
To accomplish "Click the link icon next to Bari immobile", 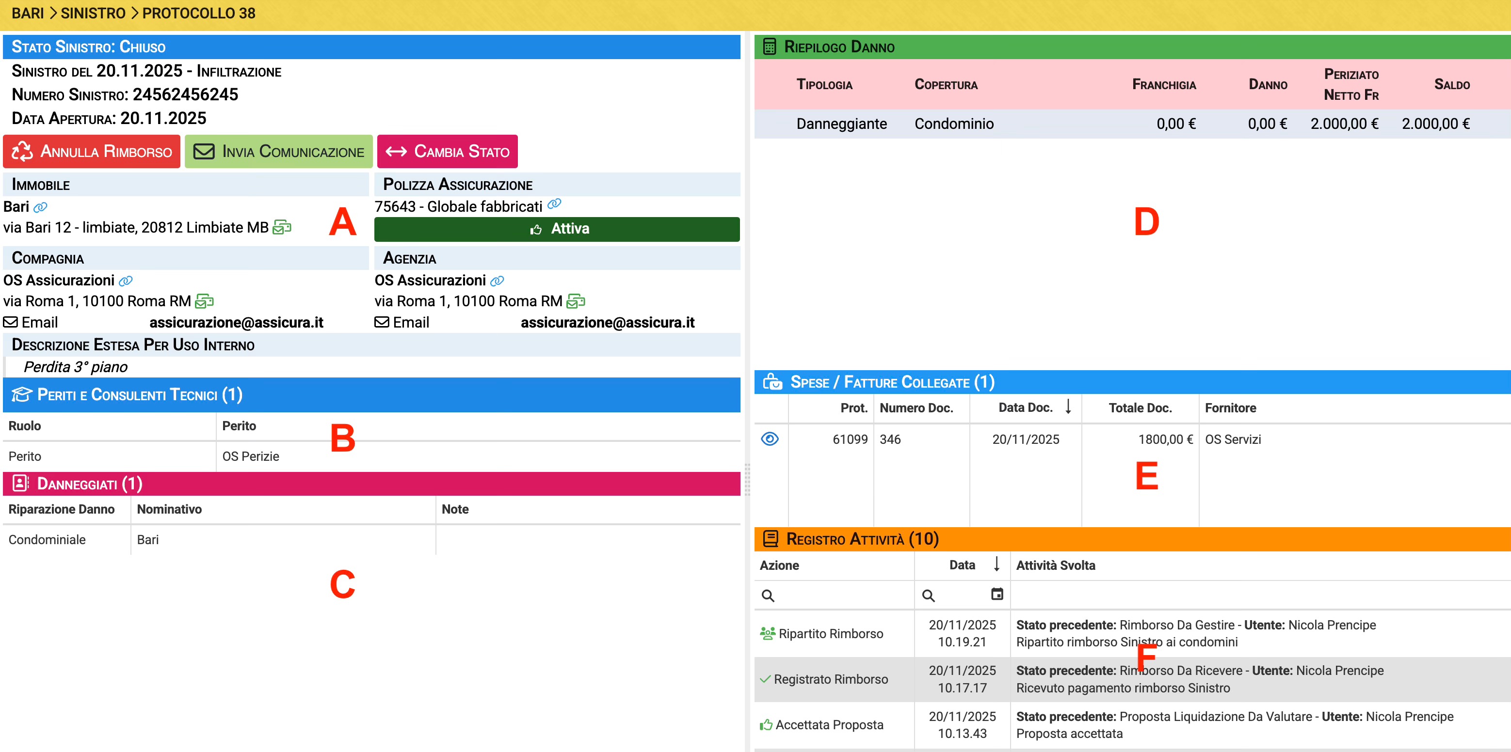I will click(x=40, y=207).
